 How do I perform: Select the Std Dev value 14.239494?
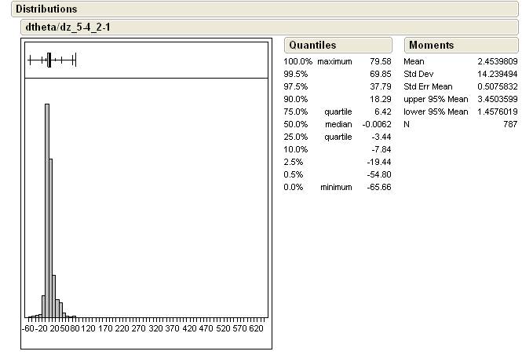tap(495, 74)
